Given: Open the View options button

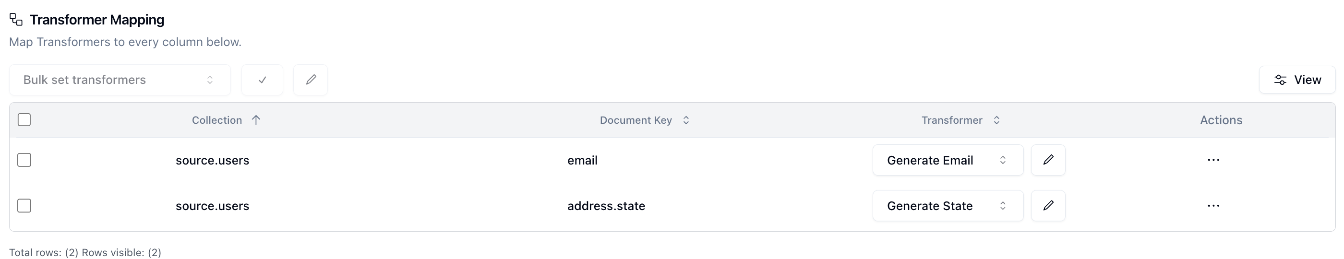Looking at the screenshot, I should click(x=1297, y=80).
